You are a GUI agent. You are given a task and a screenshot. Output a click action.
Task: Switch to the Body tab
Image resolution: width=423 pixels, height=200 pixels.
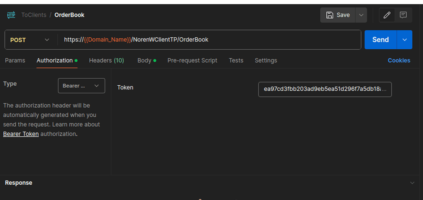click(x=144, y=60)
